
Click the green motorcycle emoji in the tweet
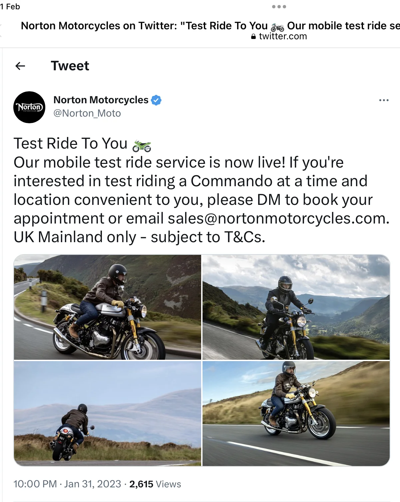click(142, 145)
